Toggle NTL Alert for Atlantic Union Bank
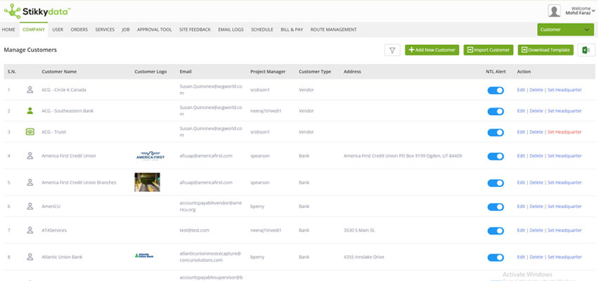Viewport: 598px width, 281px height. tap(495, 257)
